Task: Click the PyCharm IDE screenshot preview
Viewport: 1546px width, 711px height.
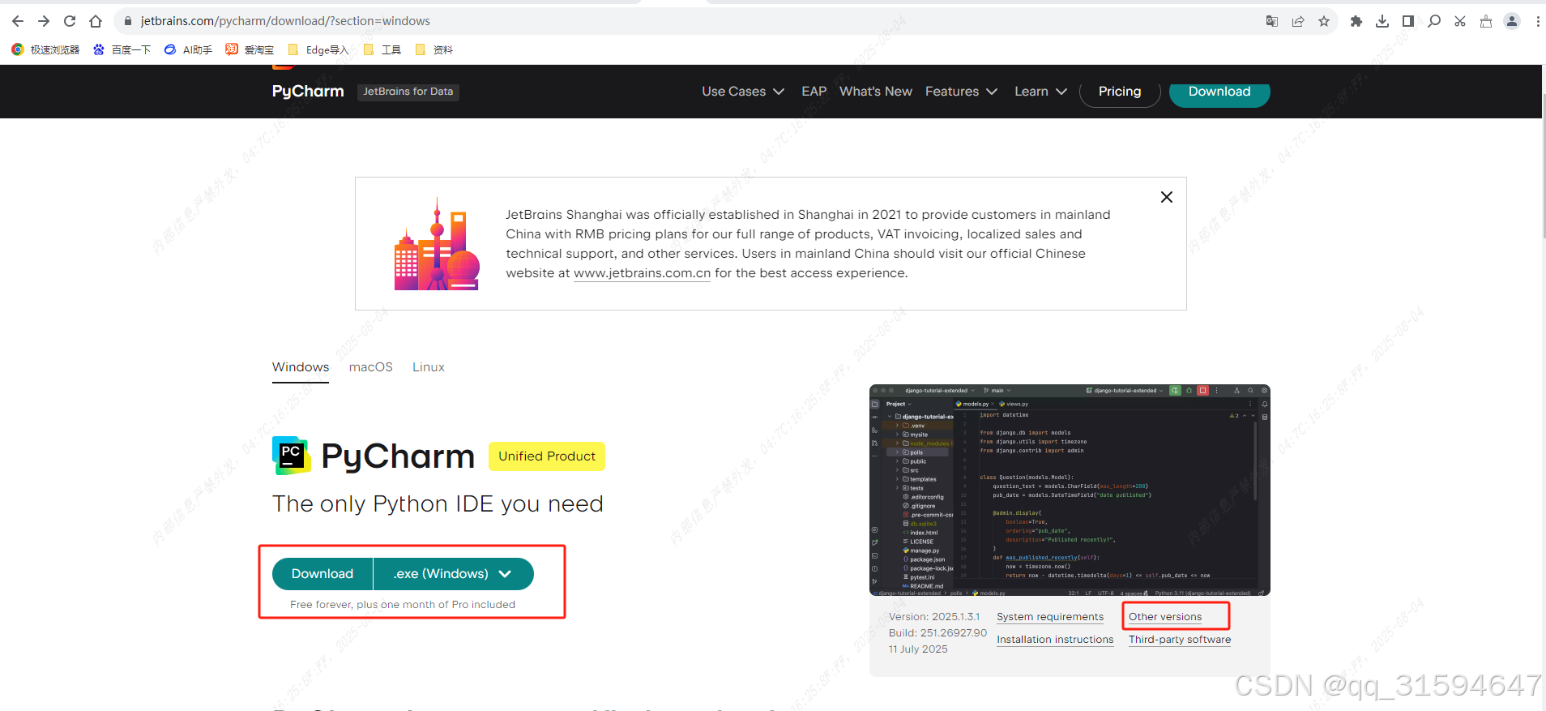Action: 1070,490
